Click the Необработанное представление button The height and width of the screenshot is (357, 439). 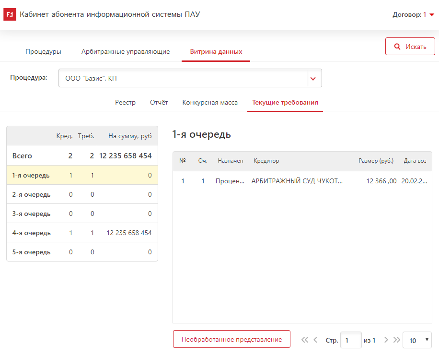[x=231, y=339]
